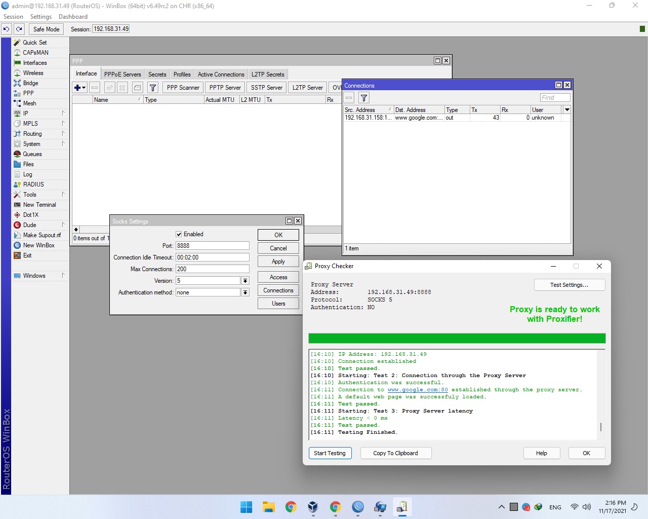Click the remove (minus) button in Connections window
Viewport: 648px width, 519px height.
click(349, 98)
